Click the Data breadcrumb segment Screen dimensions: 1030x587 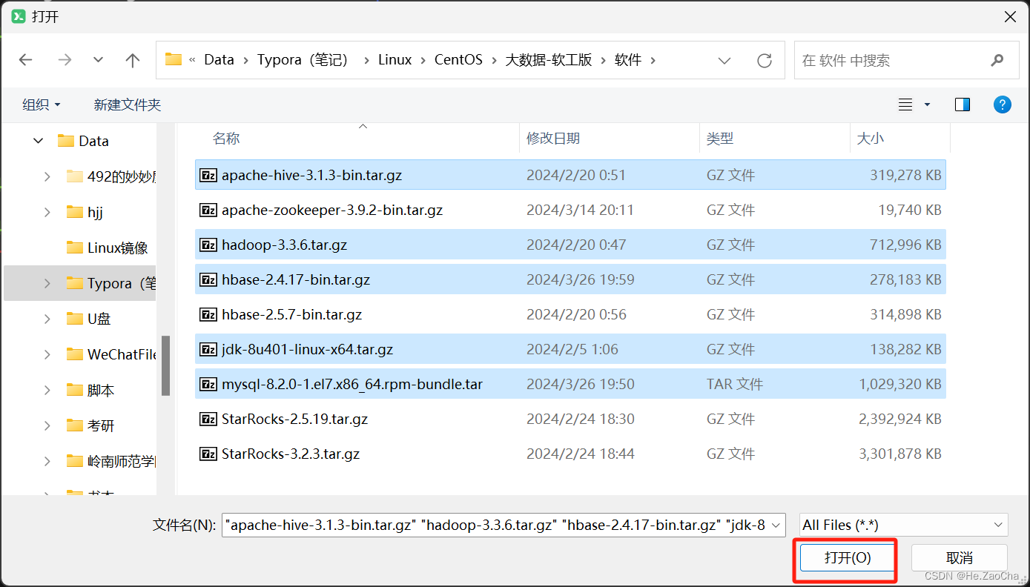click(219, 60)
